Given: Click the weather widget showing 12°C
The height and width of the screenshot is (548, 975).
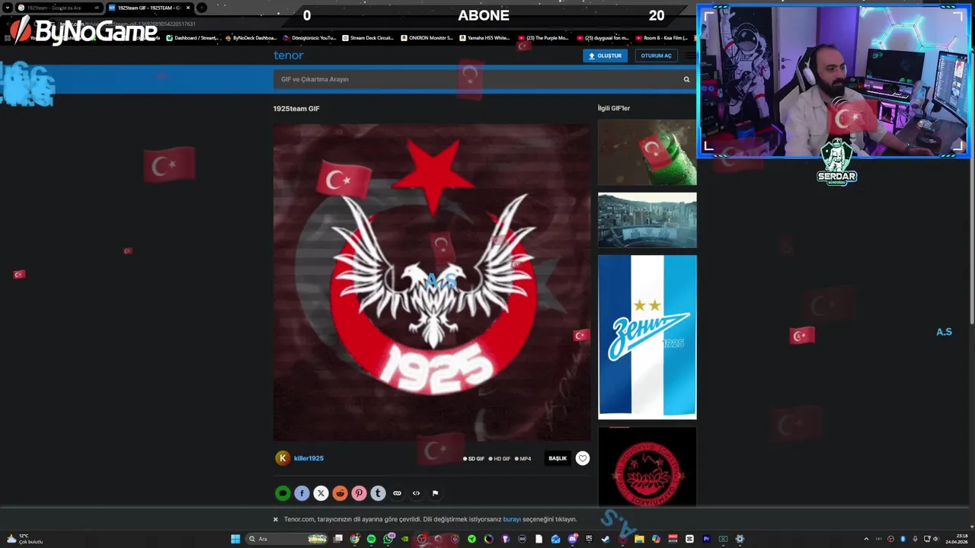Looking at the screenshot, I should (x=24, y=539).
